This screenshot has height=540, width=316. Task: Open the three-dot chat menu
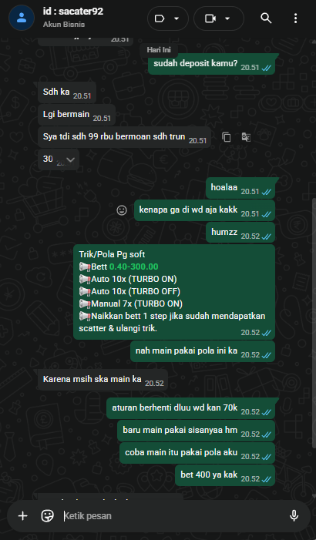295,18
